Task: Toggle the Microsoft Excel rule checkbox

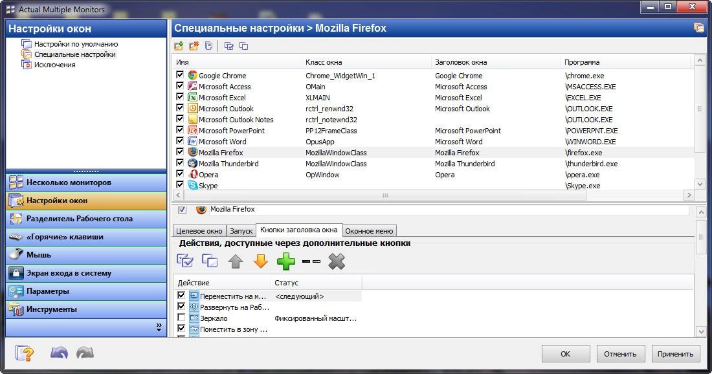Action: pos(180,96)
